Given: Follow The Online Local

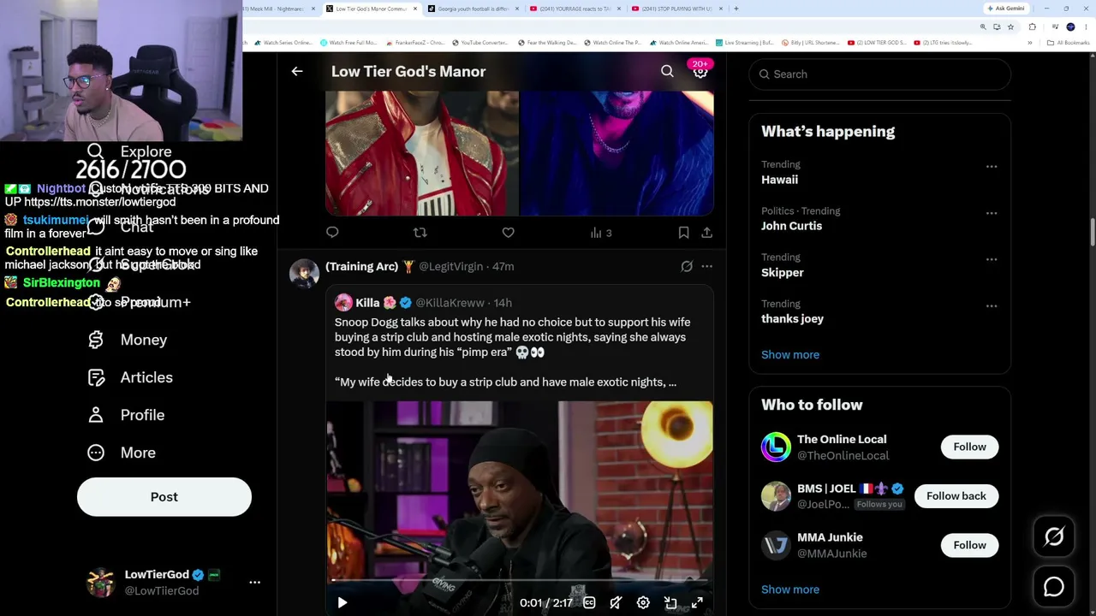Looking at the screenshot, I should click(969, 447).
